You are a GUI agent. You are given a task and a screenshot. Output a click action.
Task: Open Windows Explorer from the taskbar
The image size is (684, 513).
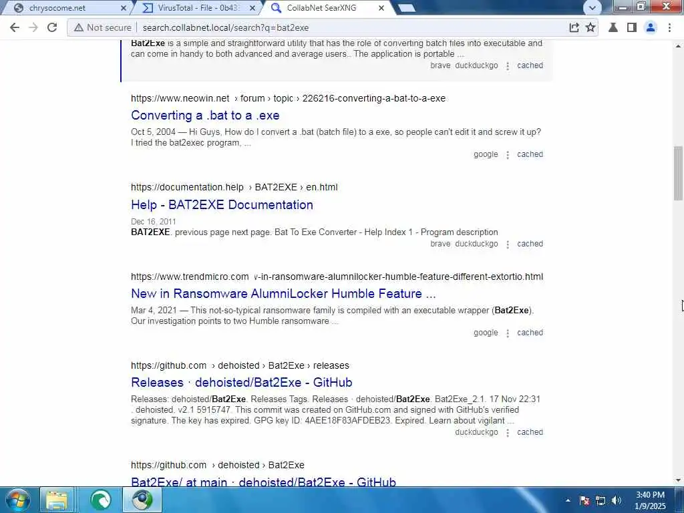pyautogui.click(x=57, y=500)
